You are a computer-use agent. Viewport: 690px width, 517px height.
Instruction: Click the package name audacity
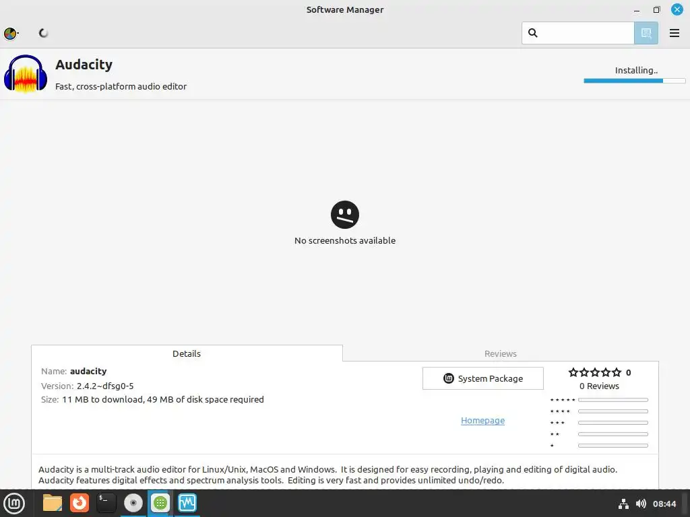[88, 372]
